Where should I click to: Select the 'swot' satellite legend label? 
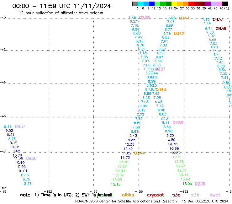coord(215,195)
